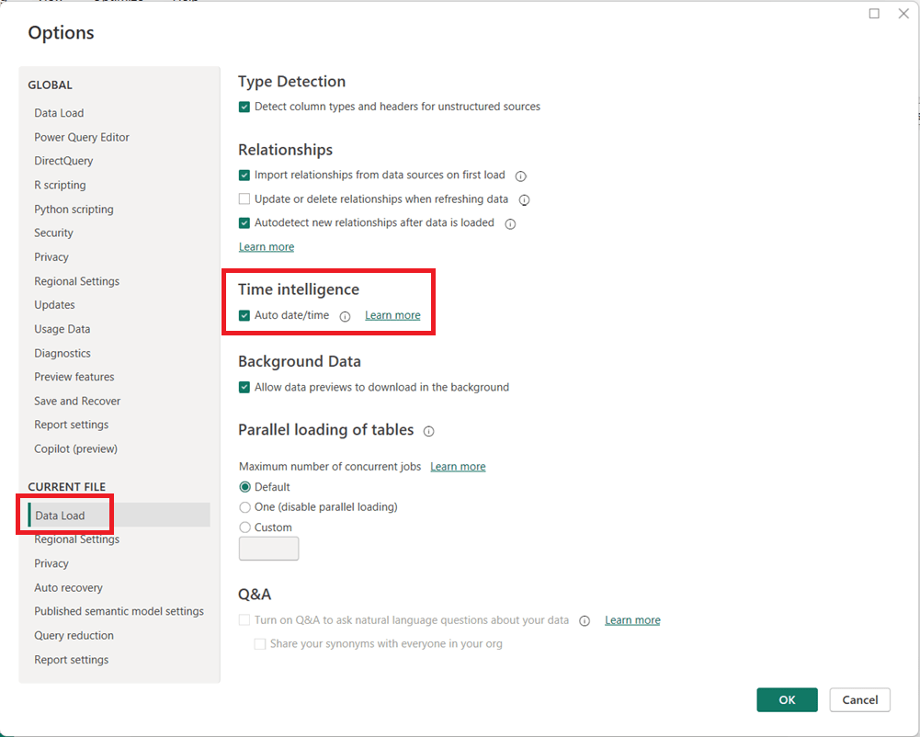
Task: Close the Options dialog with X
Action: pyautogui.click(x=903, y=14)
